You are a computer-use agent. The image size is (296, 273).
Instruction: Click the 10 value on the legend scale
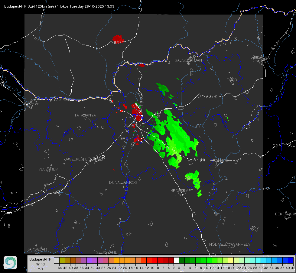click(206, 268)
